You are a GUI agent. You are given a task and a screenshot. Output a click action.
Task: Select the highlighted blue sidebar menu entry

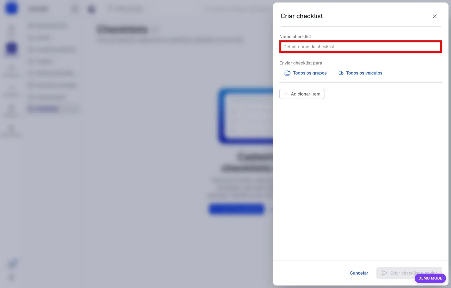pos(54,109)
